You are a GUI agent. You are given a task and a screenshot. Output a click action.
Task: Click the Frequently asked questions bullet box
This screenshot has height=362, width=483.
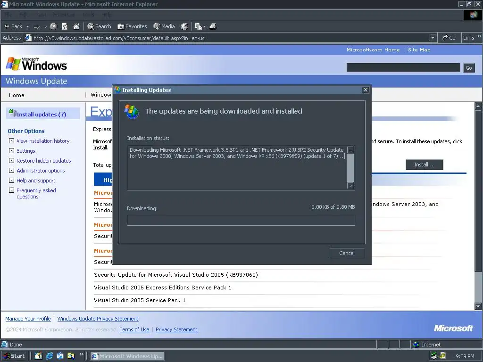[x=11, y=190]
